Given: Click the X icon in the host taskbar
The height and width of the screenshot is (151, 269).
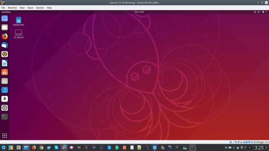Looking at the screenshot, I should pyautogui.click(x=18, y=147).
